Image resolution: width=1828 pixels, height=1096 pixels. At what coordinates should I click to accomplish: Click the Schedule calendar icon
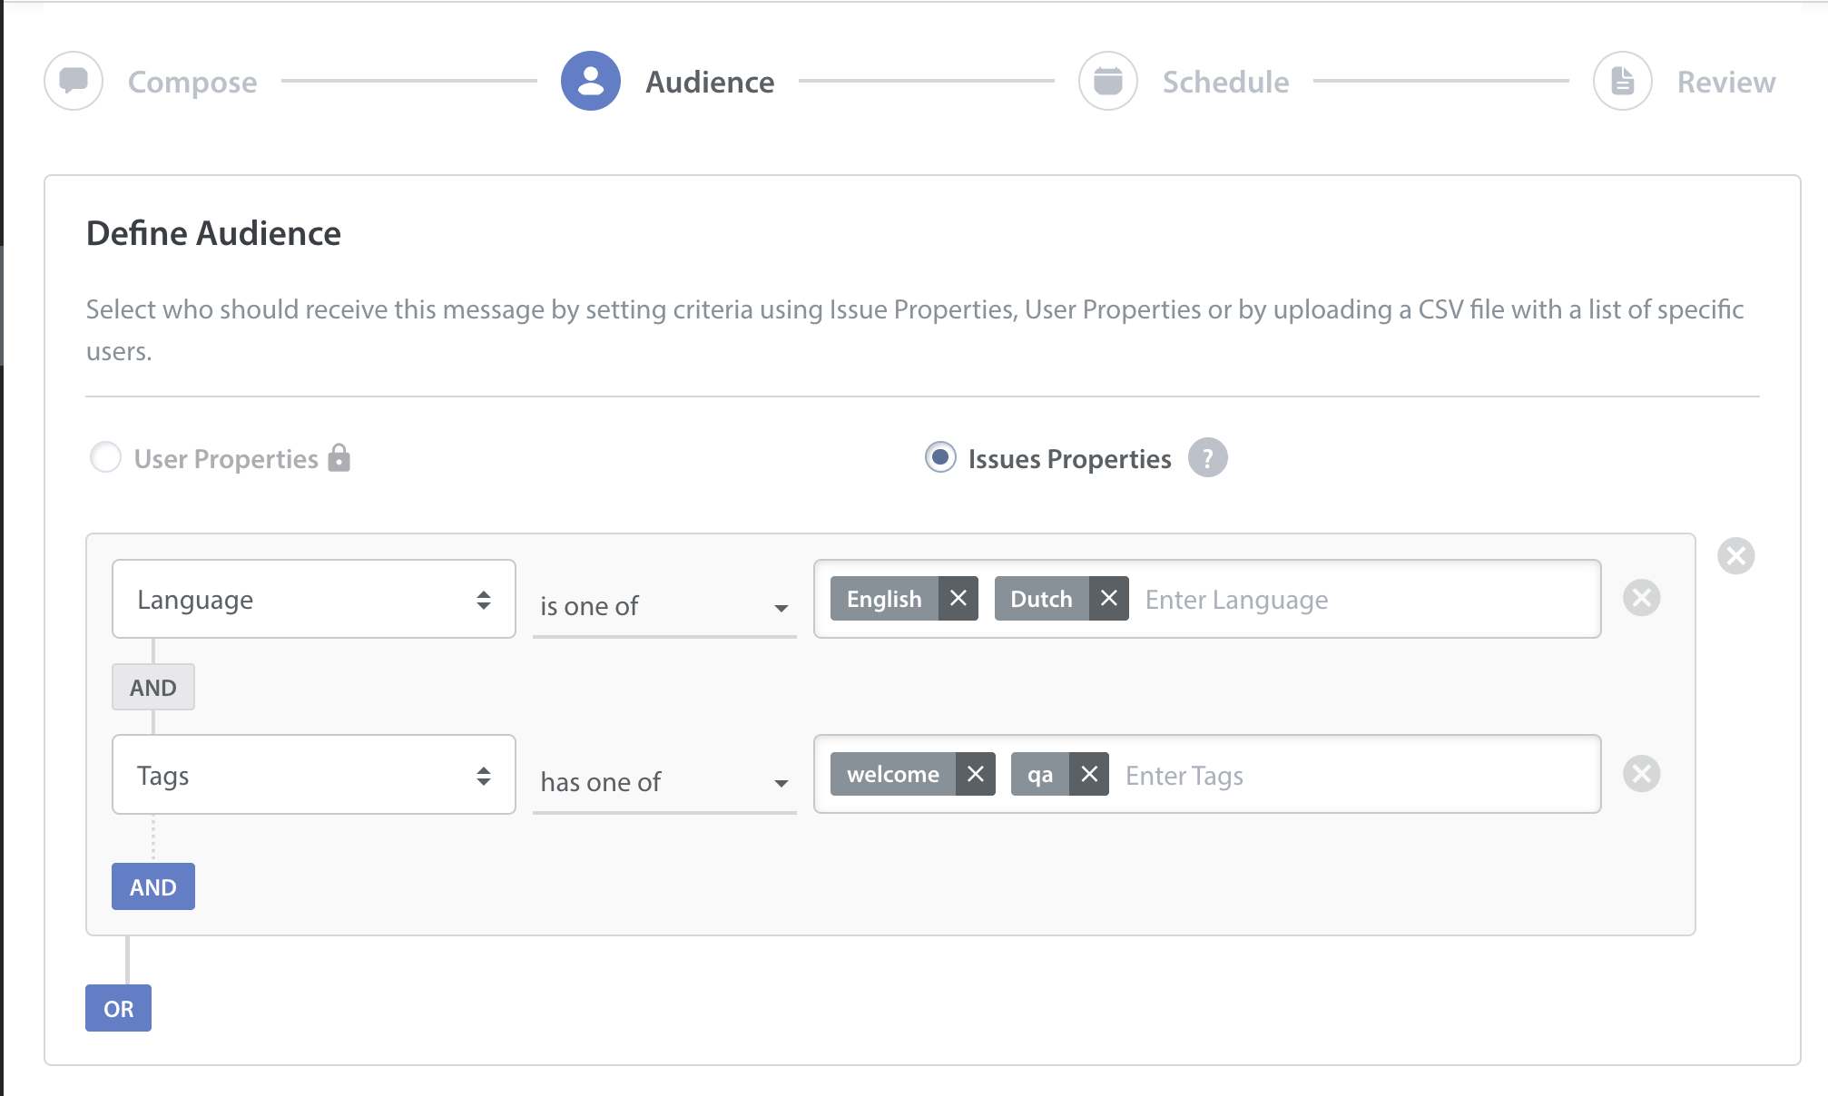coord(1107,81)
